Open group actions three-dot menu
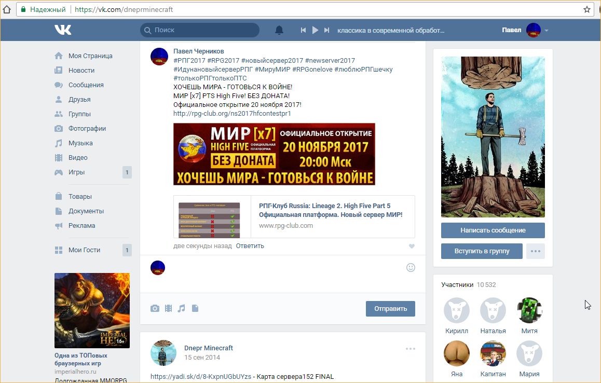Image resolution: width=601 pixels, height=383 pixels. coord(536,251)
